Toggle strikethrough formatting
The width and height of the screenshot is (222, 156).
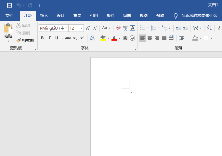(x=68, y=38)
